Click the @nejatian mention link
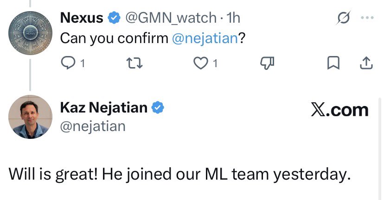Image resolution: width=384 pixels, height=200 pixels. pyautogui.click(x=205, y=38)
